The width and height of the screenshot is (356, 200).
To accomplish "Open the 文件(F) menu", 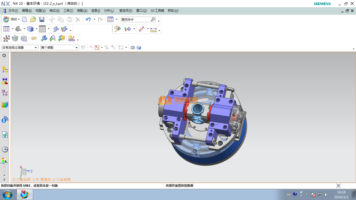I will pos(13,11).
